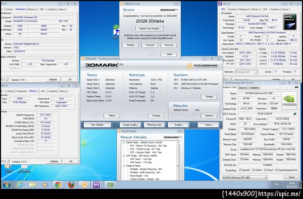
Task: Open Windows Explorer folder icon on taskbar
Action: click(32, 185)
